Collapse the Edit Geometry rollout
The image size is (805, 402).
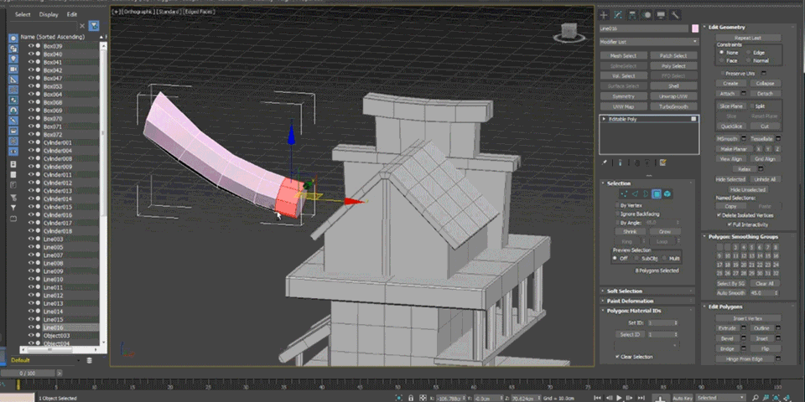[x=726, y=27]
